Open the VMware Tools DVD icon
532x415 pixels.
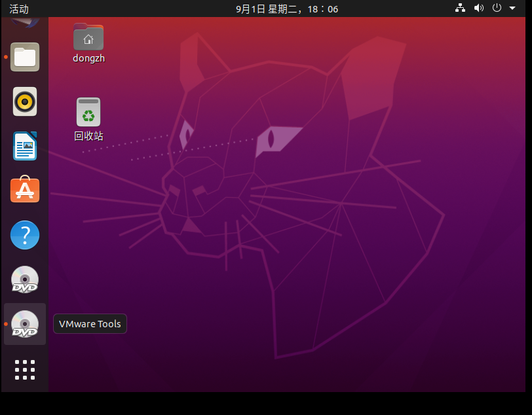click(25, 324)
